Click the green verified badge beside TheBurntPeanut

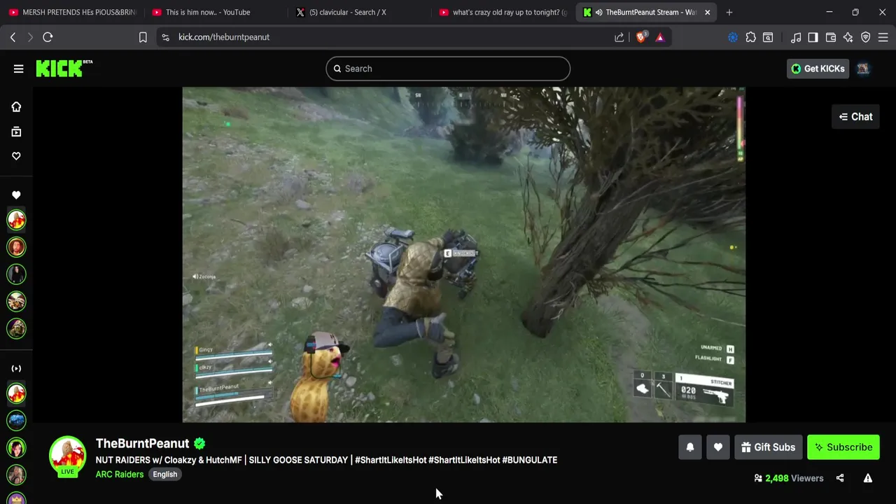pos(199,443)
